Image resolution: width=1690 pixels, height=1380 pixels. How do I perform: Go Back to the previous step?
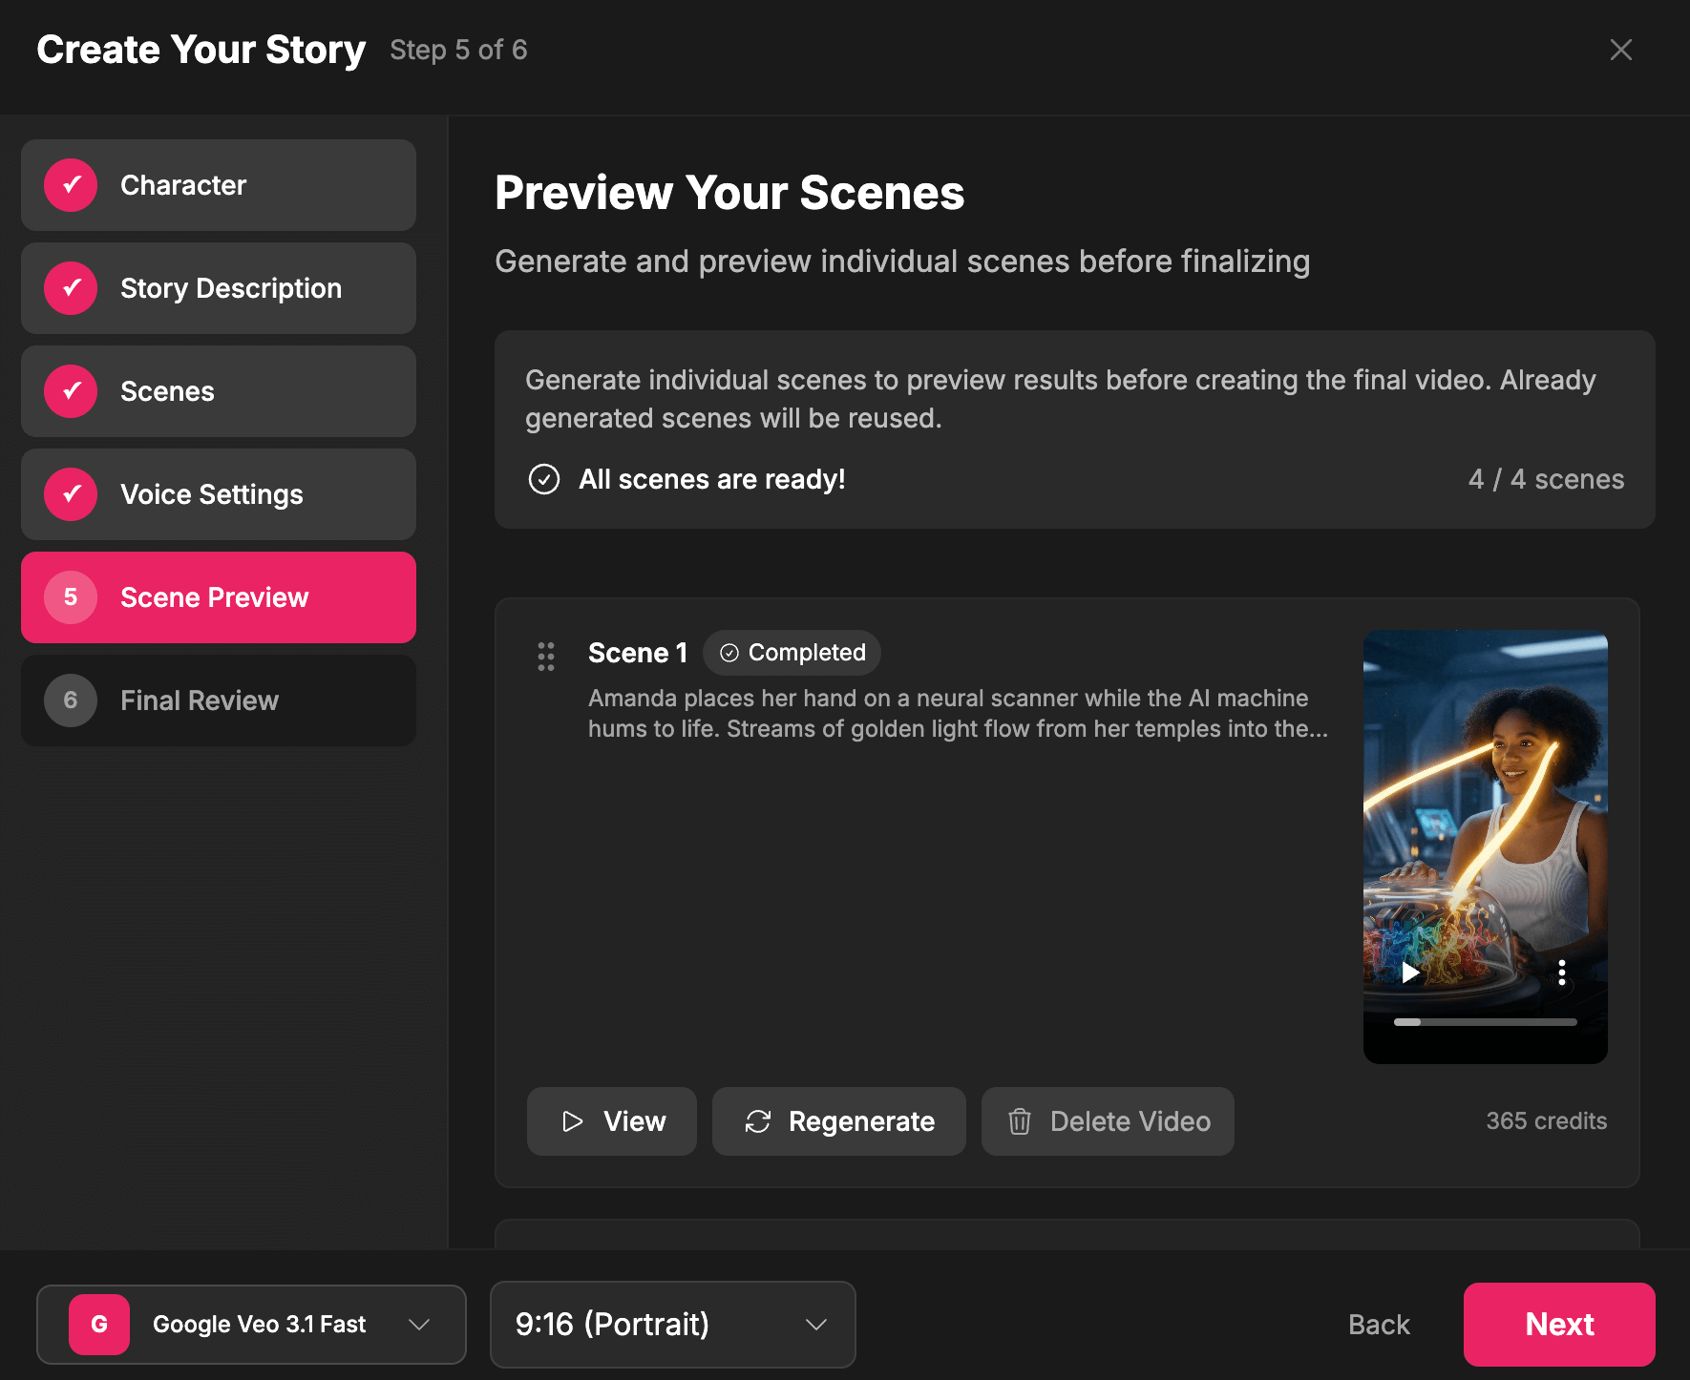[x=1379, y=1325]
